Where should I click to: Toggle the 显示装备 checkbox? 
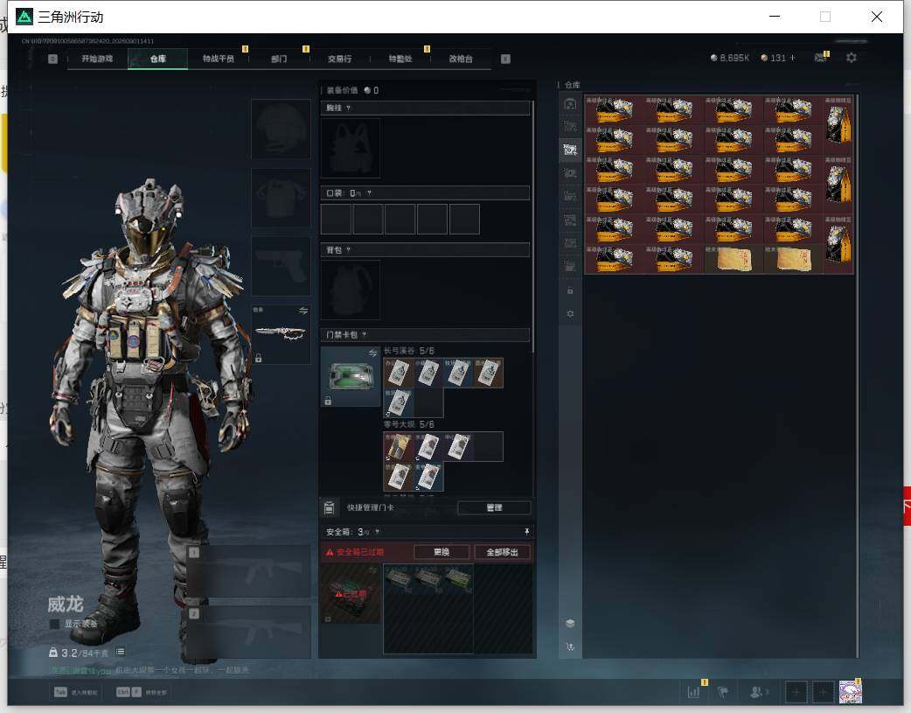pos(54,624)
